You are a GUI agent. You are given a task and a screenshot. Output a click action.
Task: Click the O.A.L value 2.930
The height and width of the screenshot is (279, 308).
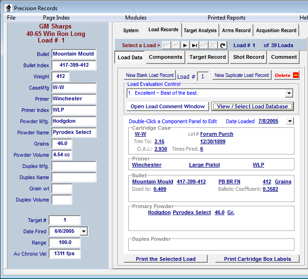[161, 149]
